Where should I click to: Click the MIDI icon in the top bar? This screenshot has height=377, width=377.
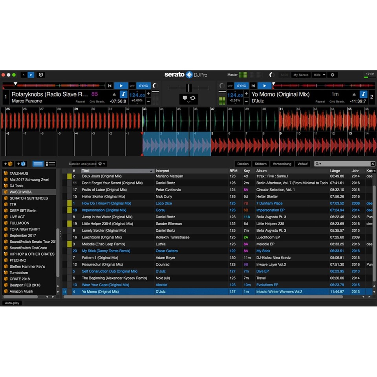[284, 75]
